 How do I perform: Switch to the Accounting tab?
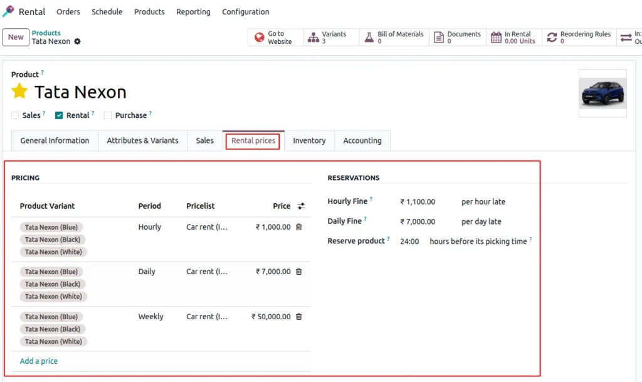pos(362,141)
